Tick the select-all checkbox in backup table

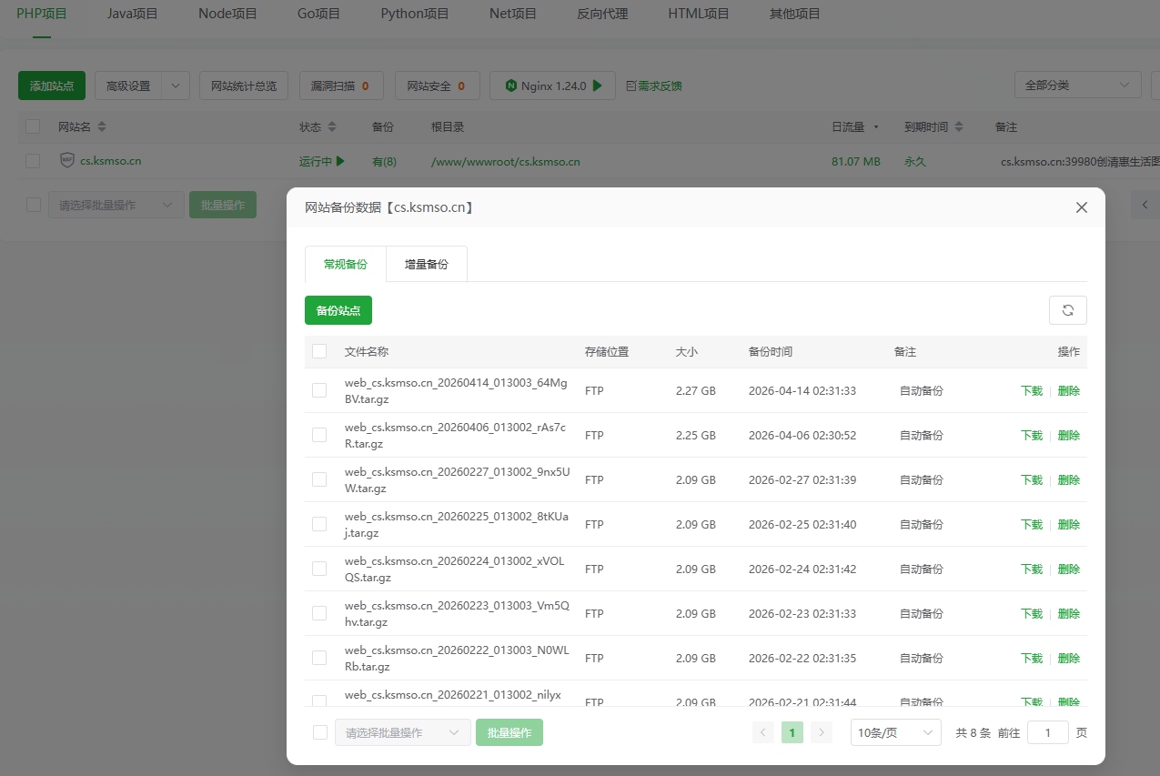pos(319,351)
